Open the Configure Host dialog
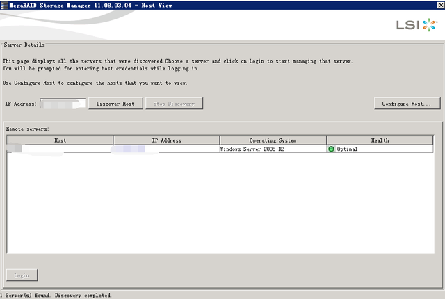The height and width of the screenshot is (299, 445). tap(407, 104)
